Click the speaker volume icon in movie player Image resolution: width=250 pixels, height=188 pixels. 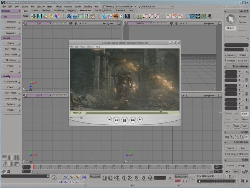(x=71, y=118)
